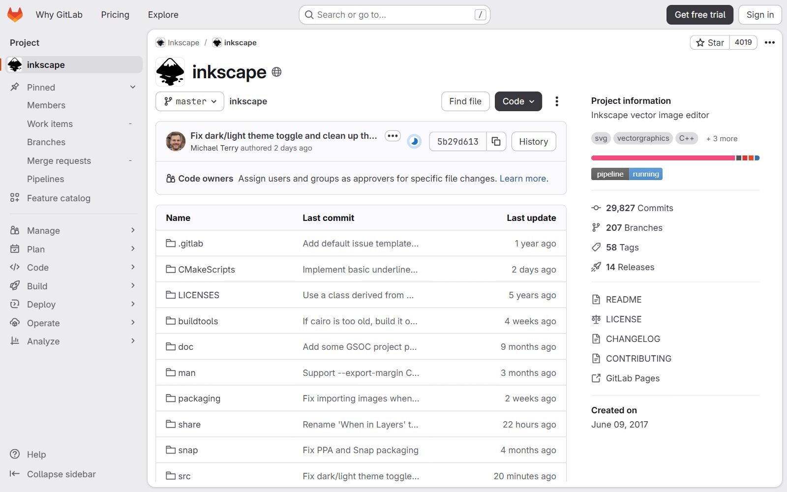Click the GitLab fox logo
The height and width of the screenshot is (492, 787).
pyautogui.click(x=15, y=15)
